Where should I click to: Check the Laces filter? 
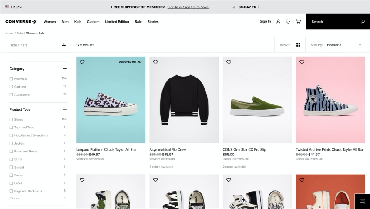tap(11, 183)
